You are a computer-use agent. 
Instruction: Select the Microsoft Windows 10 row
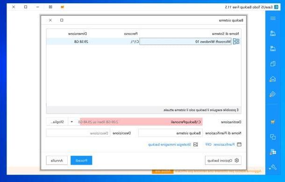tap(144, 41)
